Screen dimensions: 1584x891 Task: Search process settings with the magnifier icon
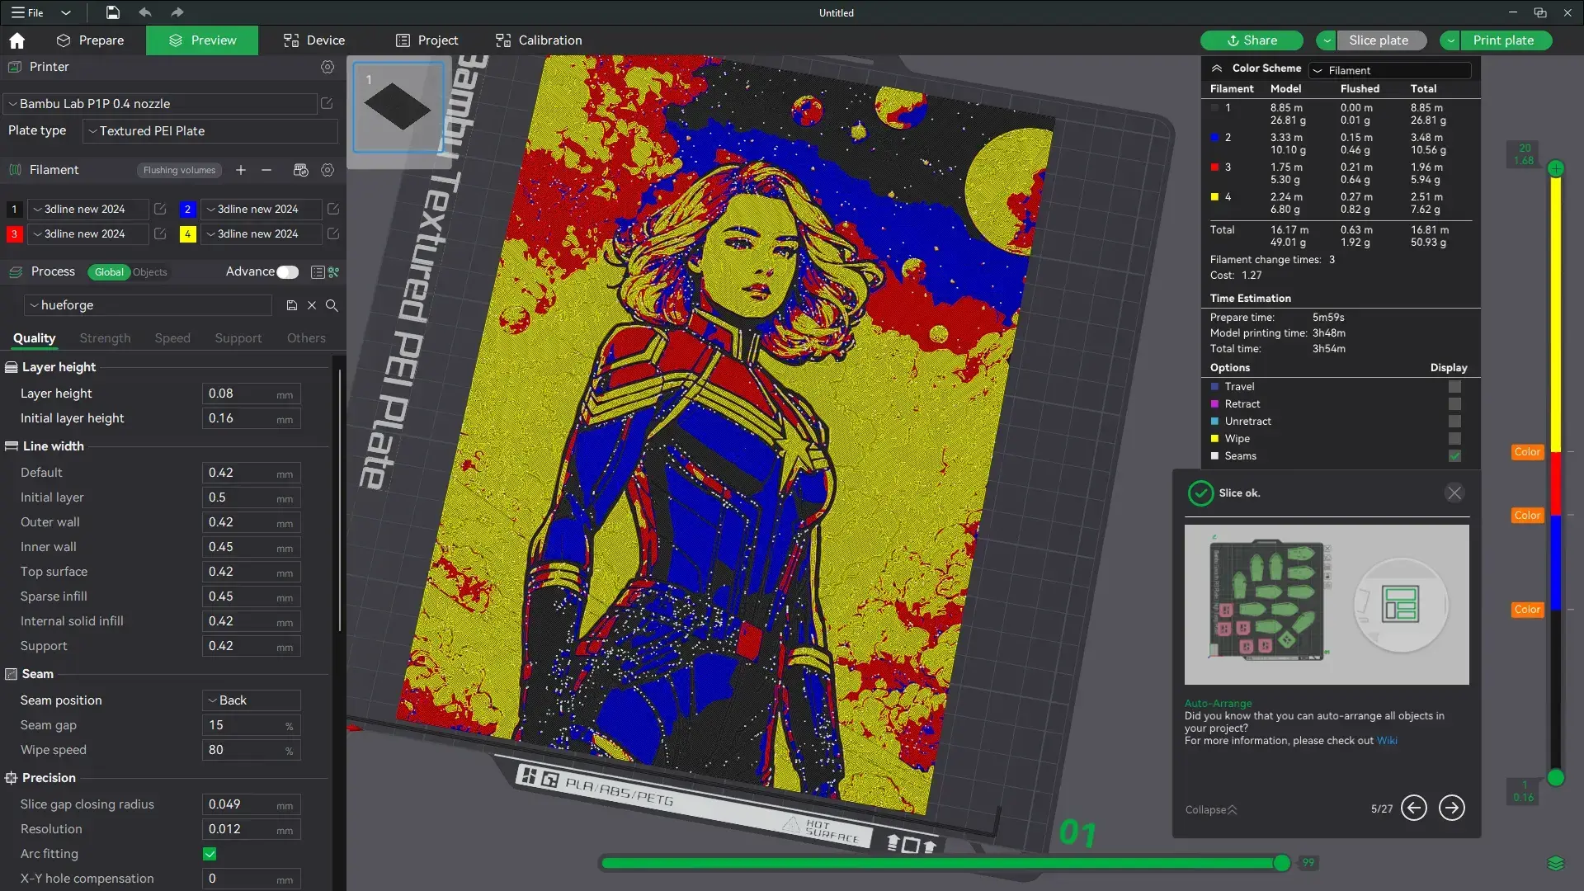332,305
